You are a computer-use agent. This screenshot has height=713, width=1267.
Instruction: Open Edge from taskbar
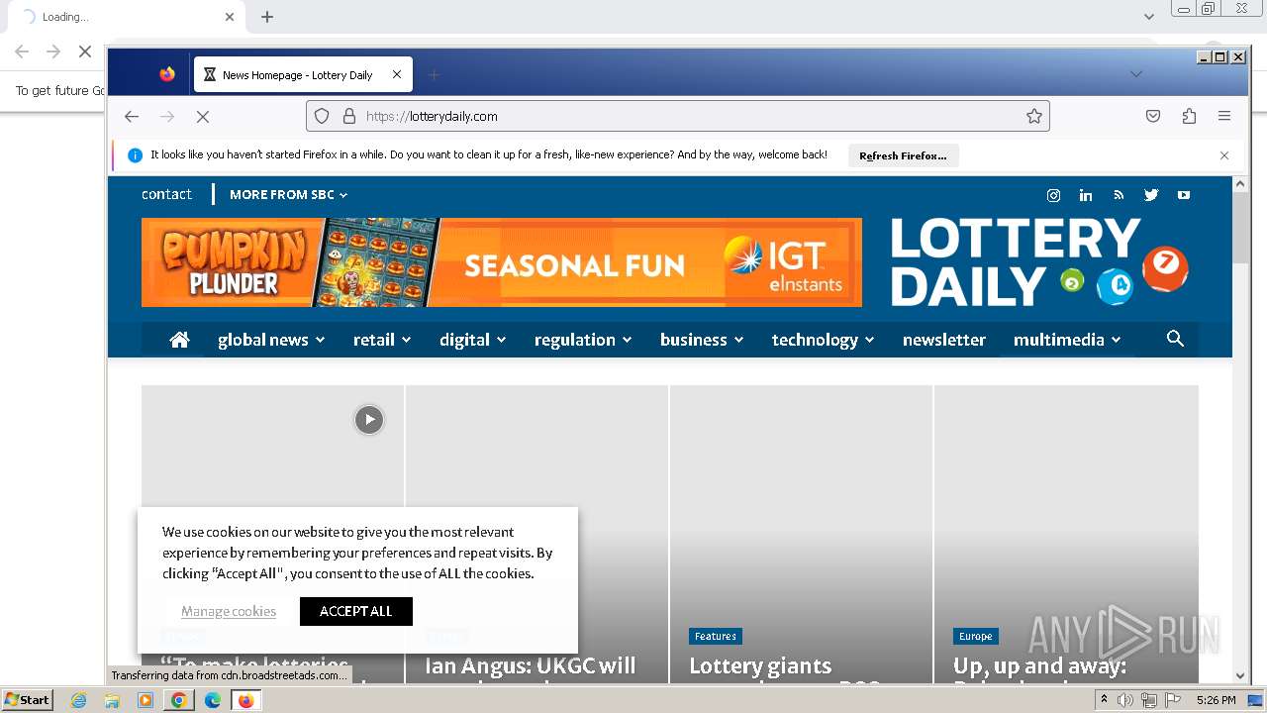pos(213,700)
